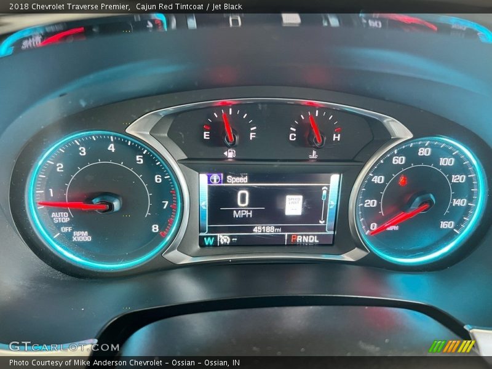Click the left arrow on info display
The height and width of the screenshot is (369, 492).
pyautogui.click(x=204, y=205)
